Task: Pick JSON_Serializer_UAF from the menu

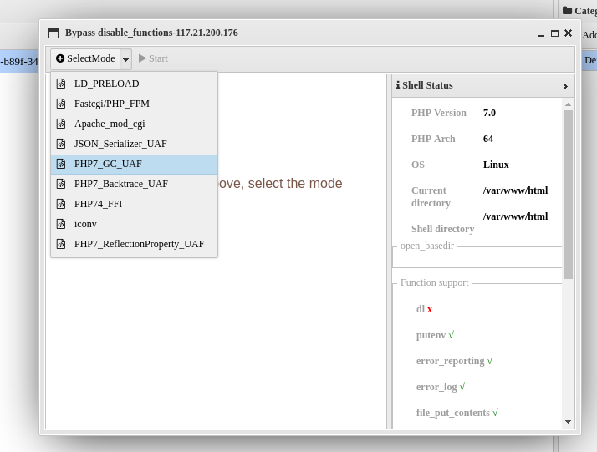Action: 134,144
